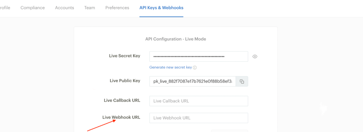Click the Live Callback URL label
The image size is (363, 132).
(x=122, y=101)
